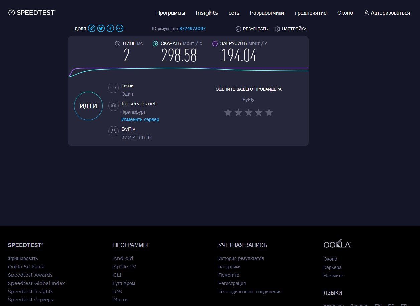Rate the provider two stars
420x306 pixels.
[x=238, y=113]
